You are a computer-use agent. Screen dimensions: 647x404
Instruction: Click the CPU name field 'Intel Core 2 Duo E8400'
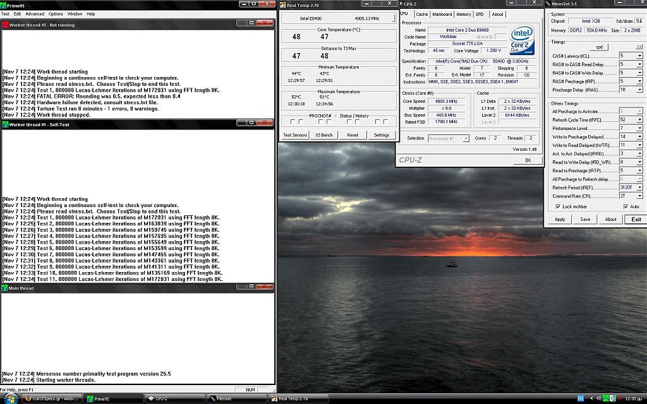coord(468,30)
